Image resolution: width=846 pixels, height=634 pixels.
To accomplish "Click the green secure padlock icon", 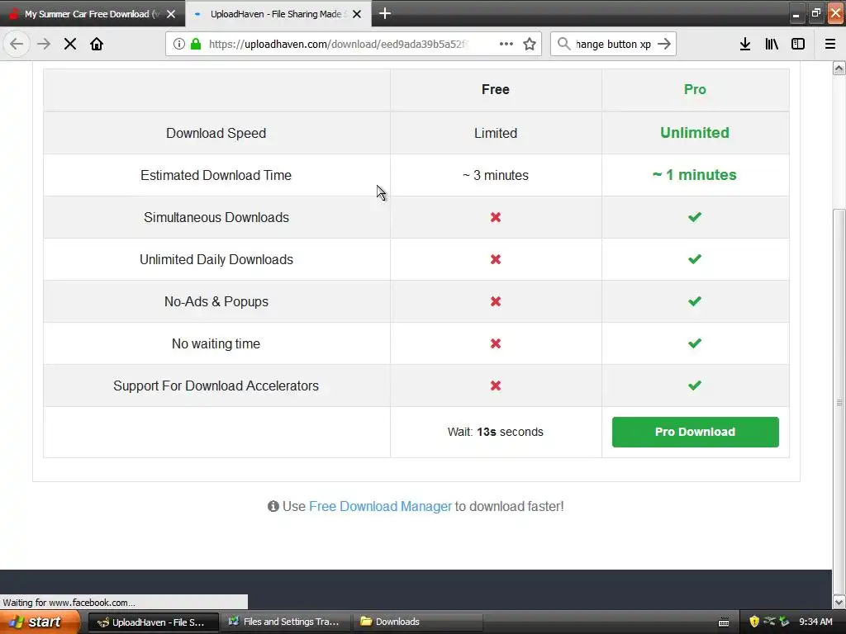I will [196, 44].
